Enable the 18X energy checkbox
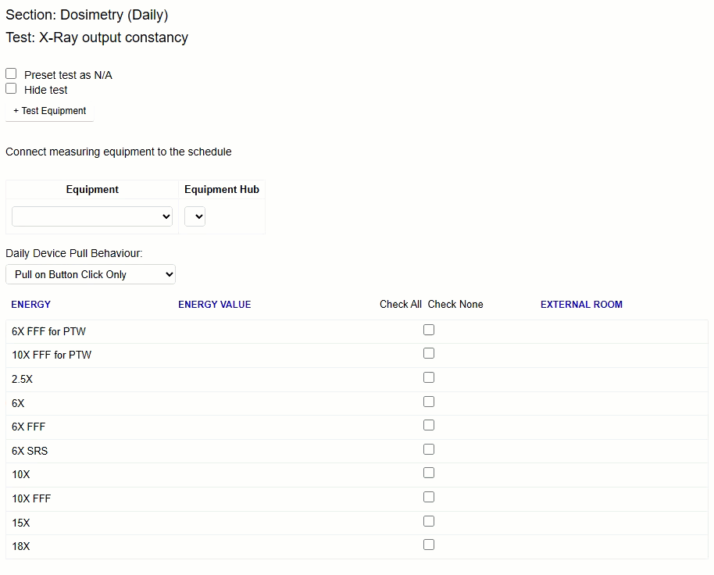 tap(429, 545)
